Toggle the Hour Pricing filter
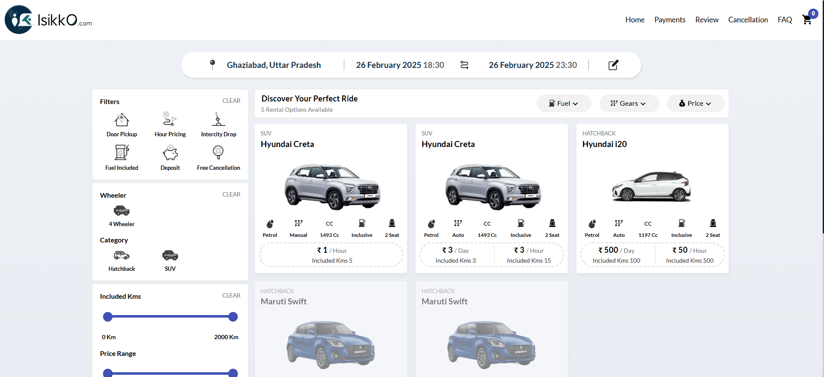Viewport: 824px width, 377px height. point(170,124)
